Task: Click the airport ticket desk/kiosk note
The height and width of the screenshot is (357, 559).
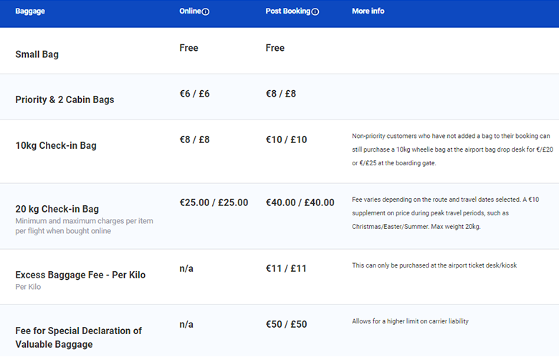Action: (434, 265)
